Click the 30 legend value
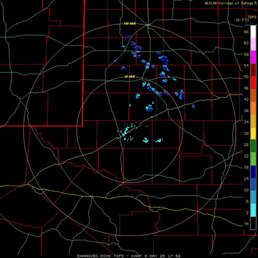Image resolution: width=258 pixels, height=258 pixels. [246, 133]
